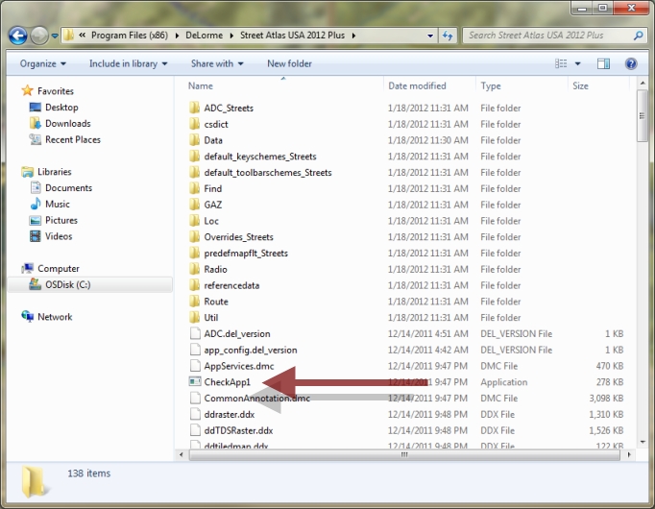Select the ddTDSRaster.ddx file name
The height and width of the screenshot is (509, 655).
coord(238,430)
